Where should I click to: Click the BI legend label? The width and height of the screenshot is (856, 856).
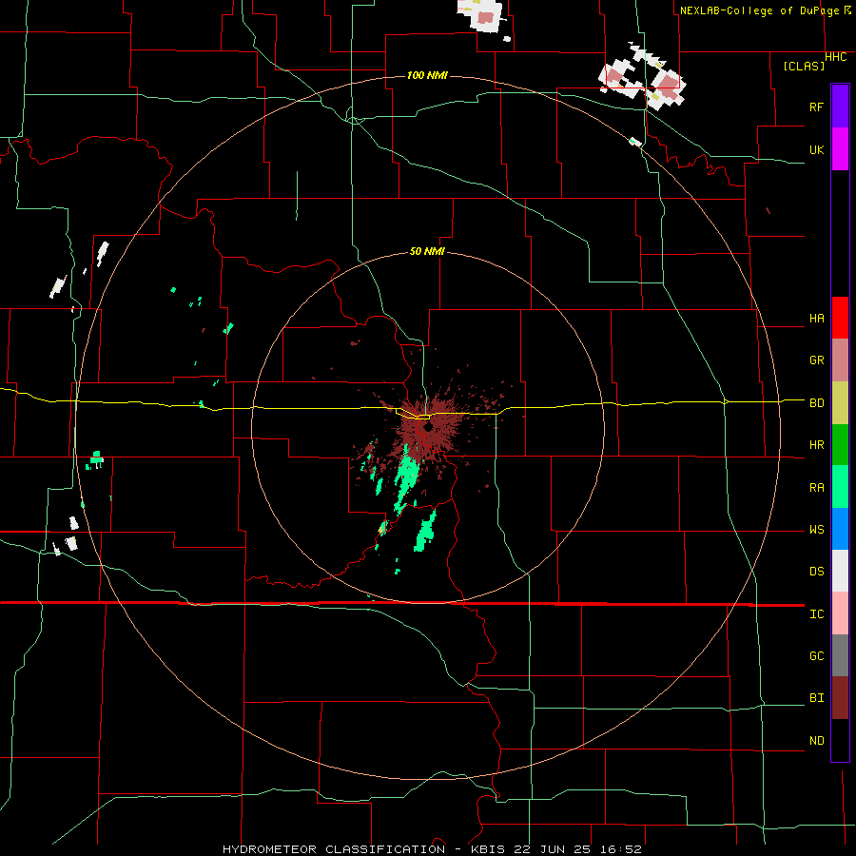coord(816,698)
